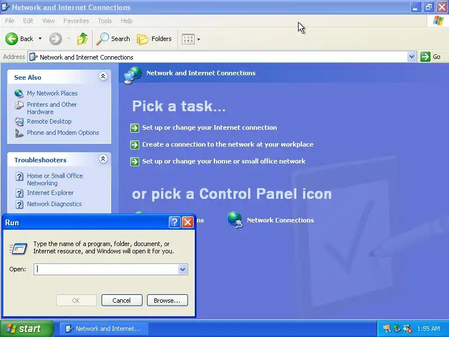The image size is (449, 337).
Task: Toggle the Folders pane button
Action: 154,39
